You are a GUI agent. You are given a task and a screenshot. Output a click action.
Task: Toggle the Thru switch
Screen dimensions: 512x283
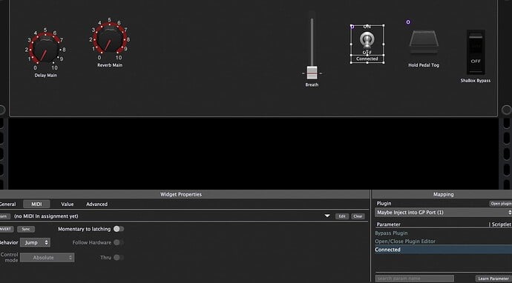[119, 257]
